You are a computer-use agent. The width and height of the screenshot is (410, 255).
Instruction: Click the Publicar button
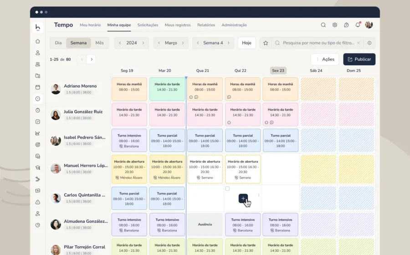coord(359,59)
